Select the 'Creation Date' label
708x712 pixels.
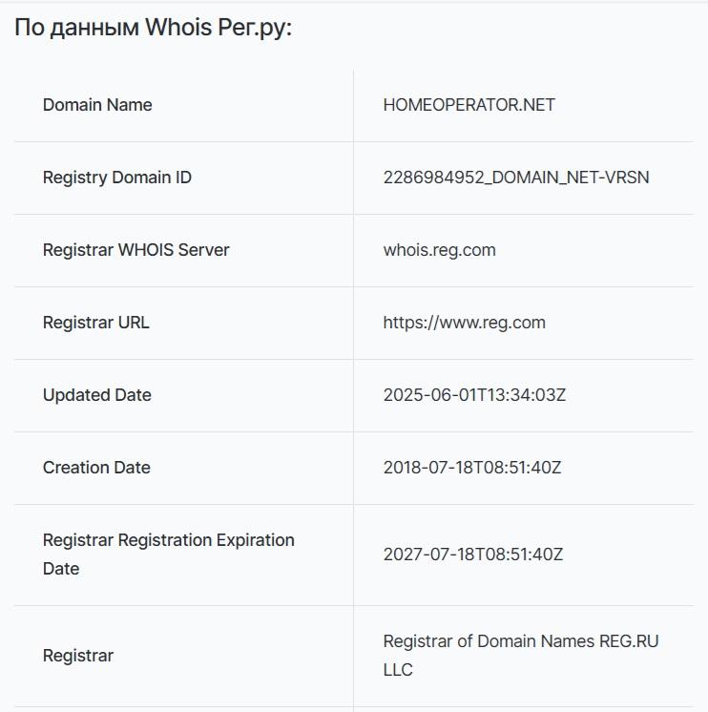click(96, 468)
